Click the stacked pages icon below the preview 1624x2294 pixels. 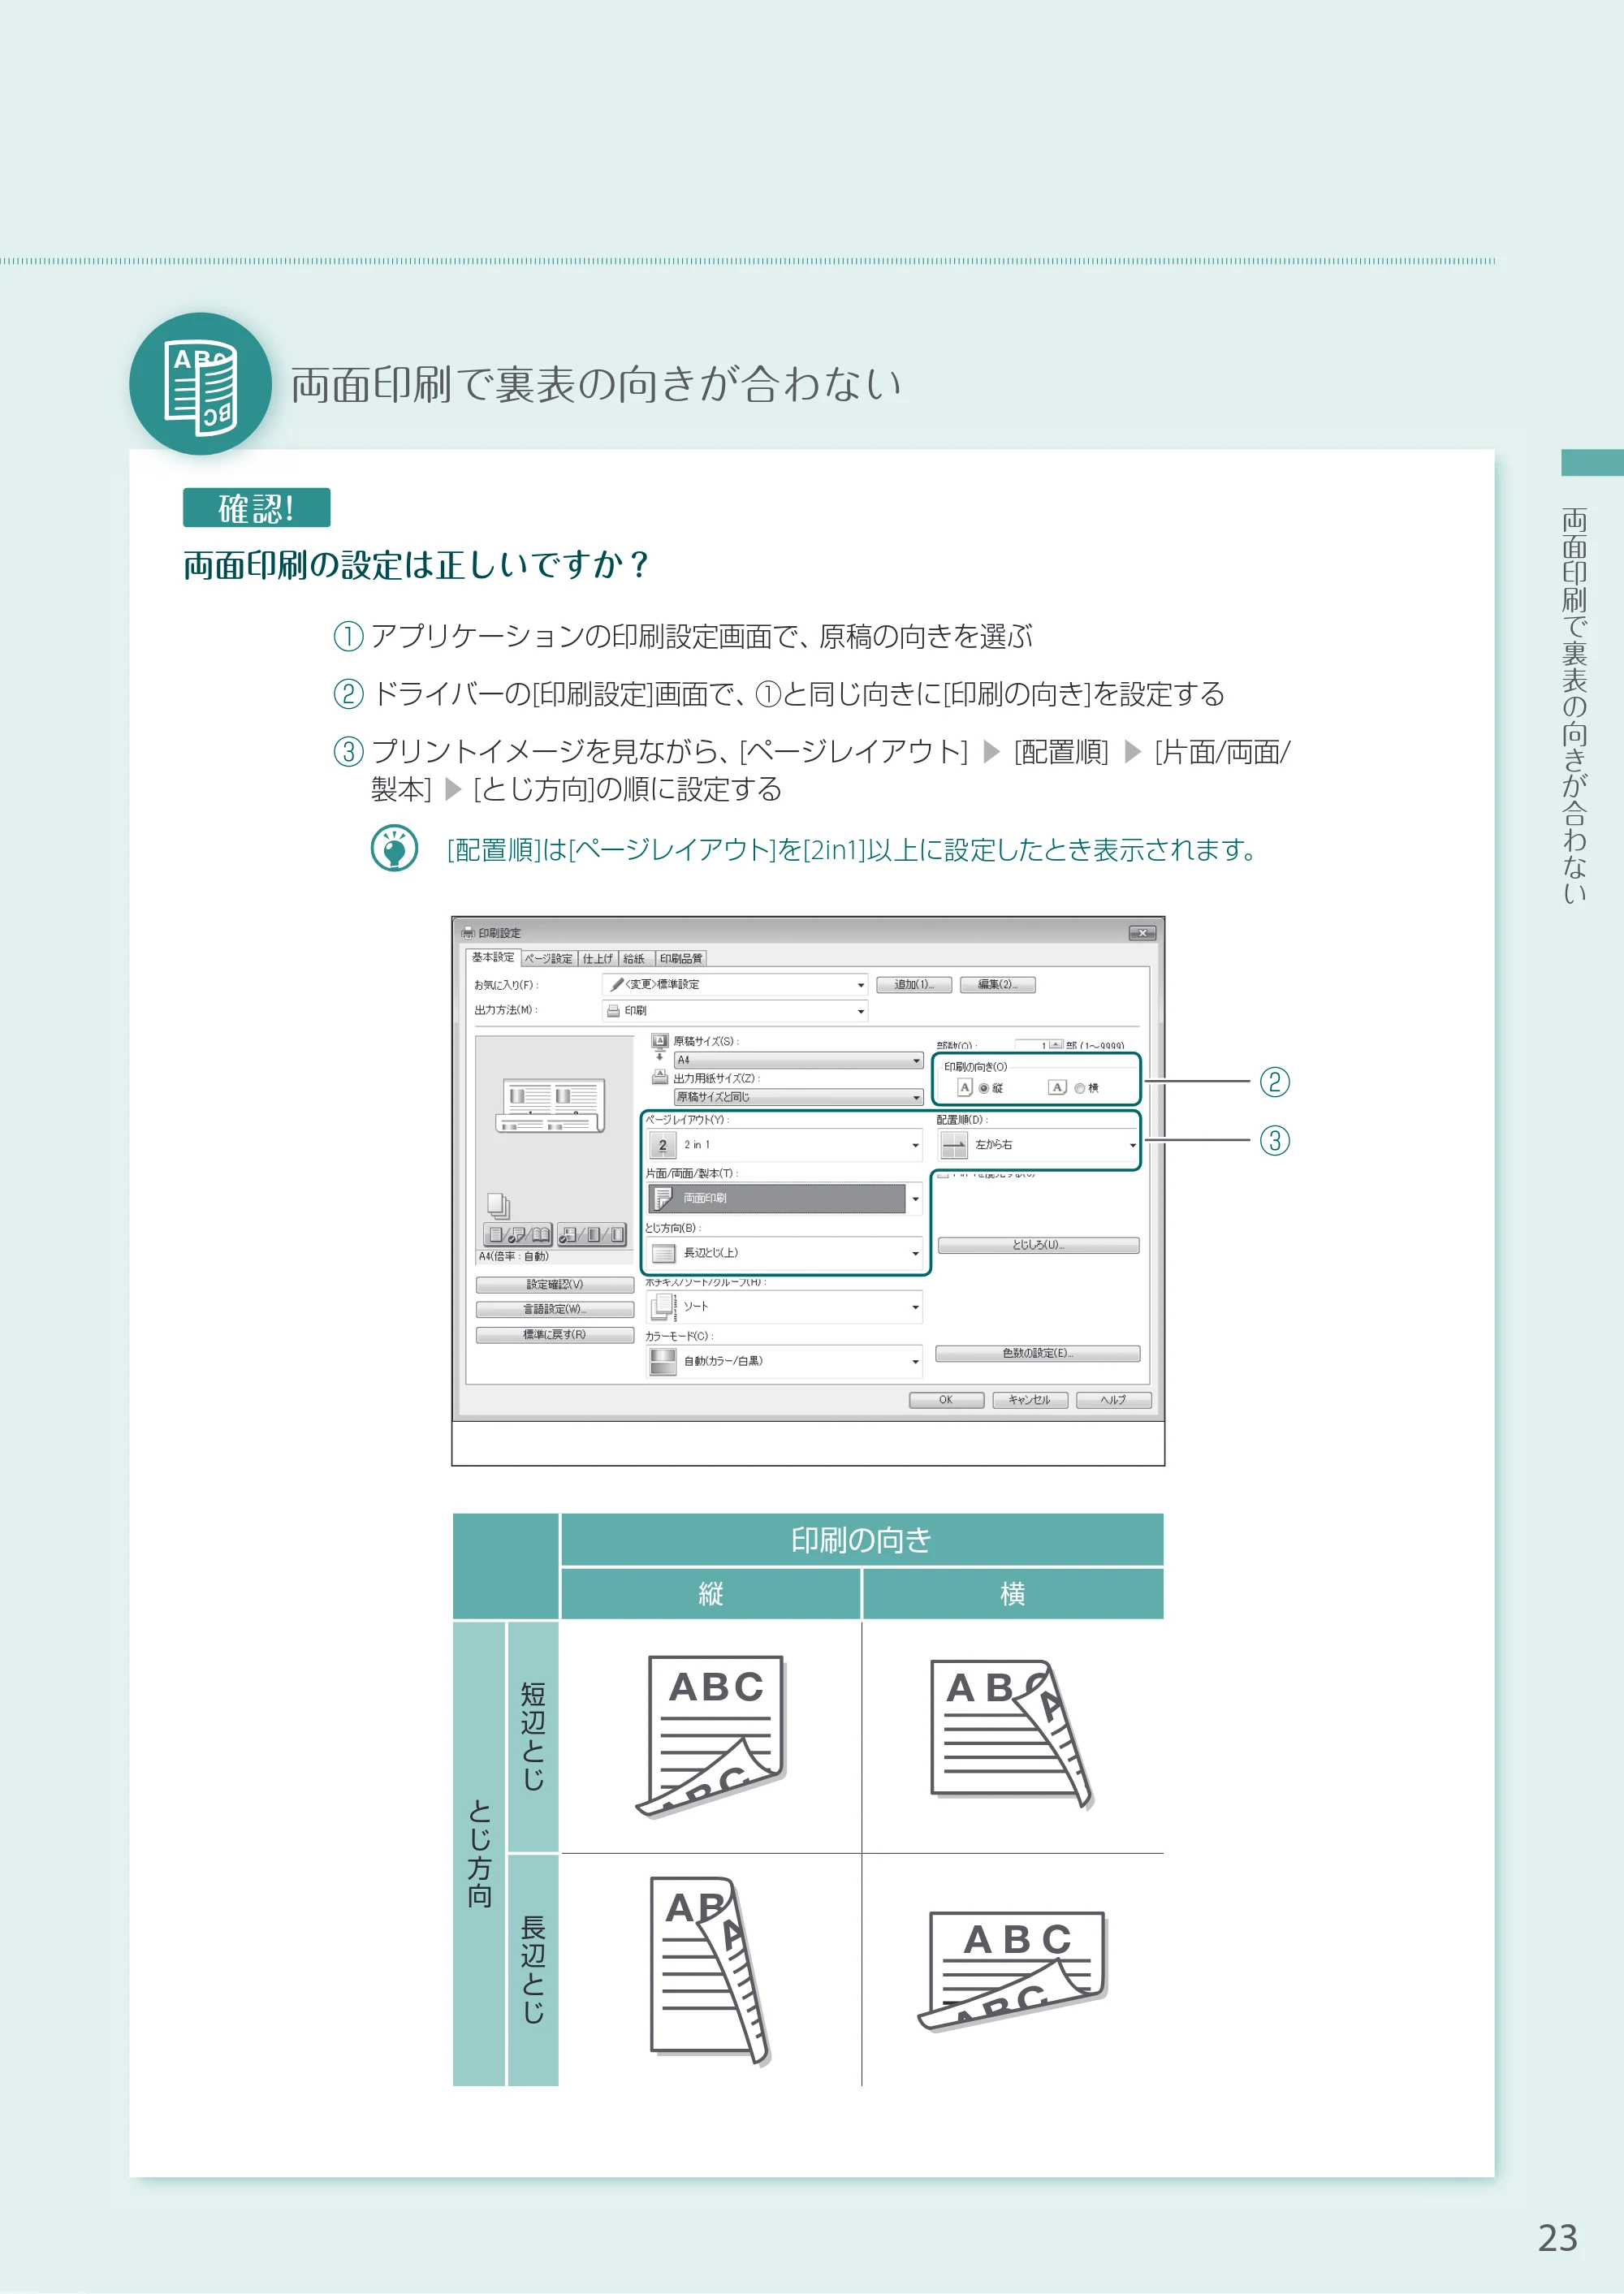[x=498, y=1205]
